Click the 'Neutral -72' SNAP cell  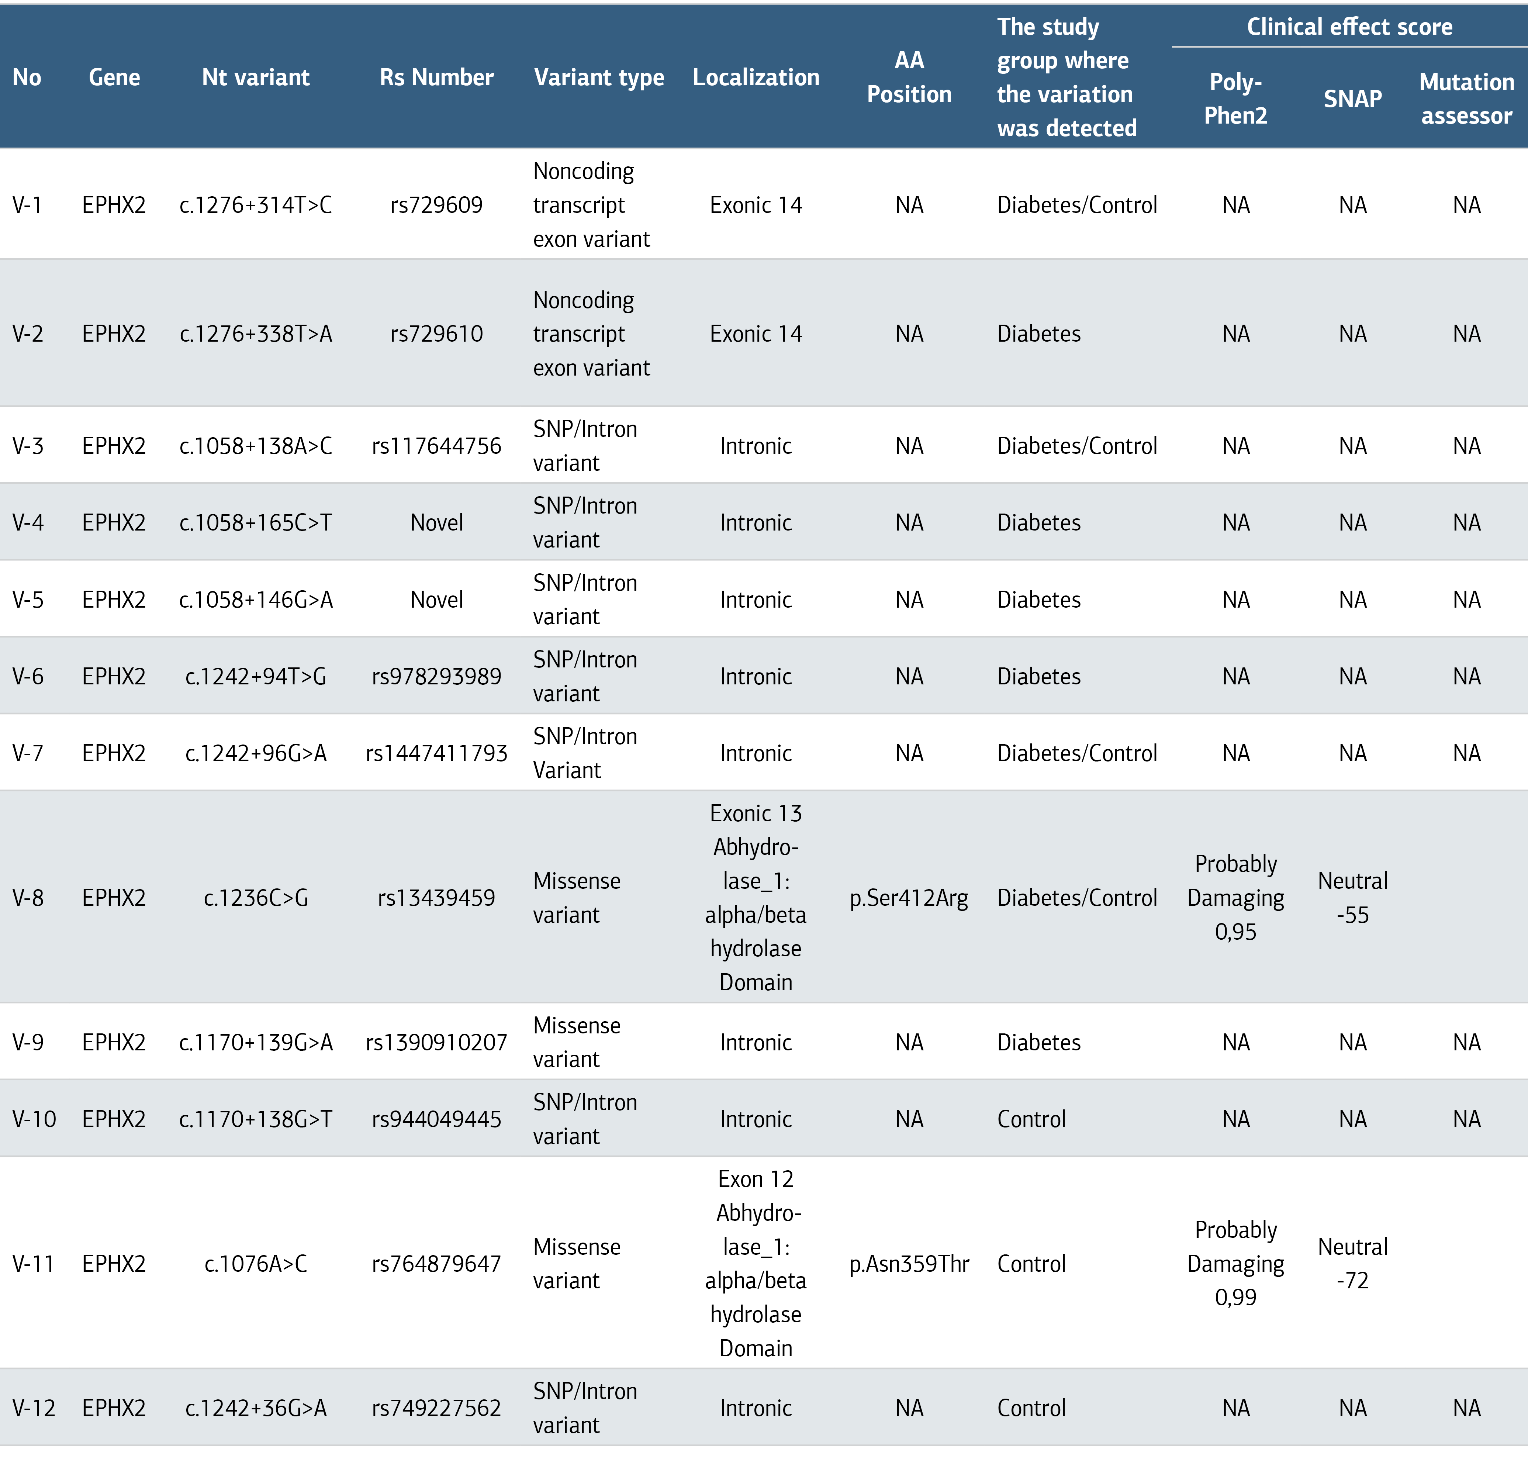click(1352, 1263)
